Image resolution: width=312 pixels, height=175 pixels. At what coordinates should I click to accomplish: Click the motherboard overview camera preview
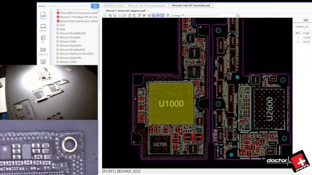tap(49, 92)
